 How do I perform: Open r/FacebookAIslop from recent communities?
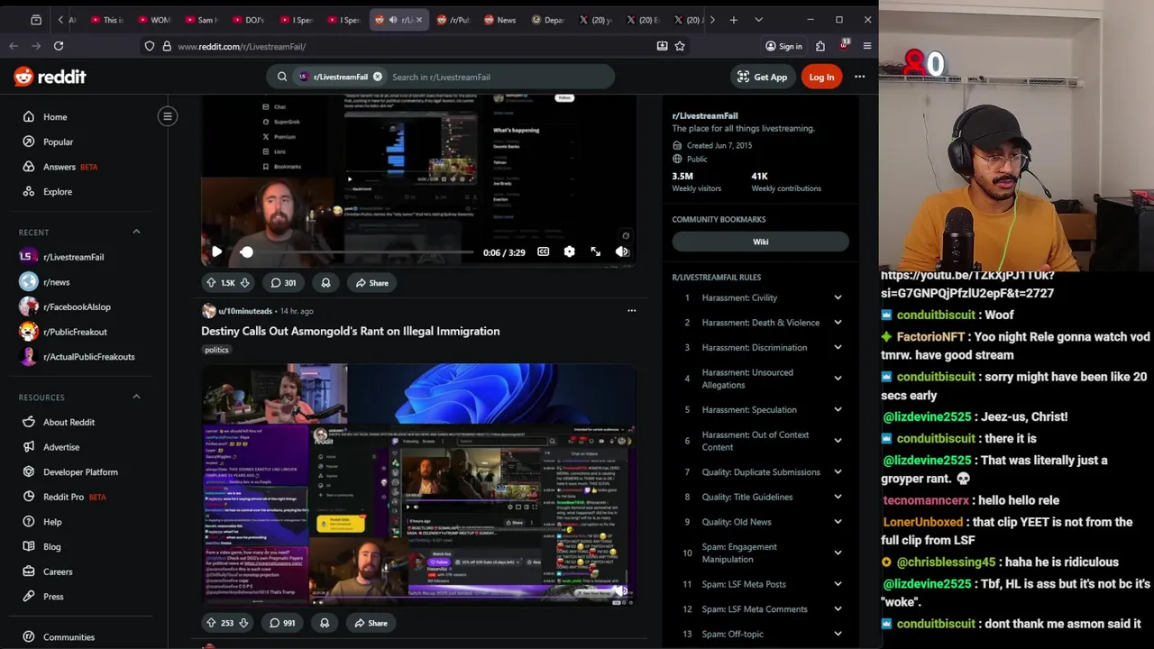coord(77,307)
